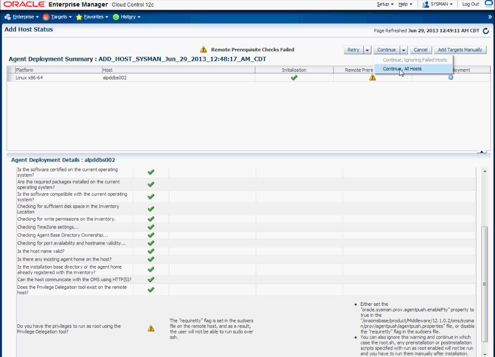The image size is (495, 357).
Task: Click 'Is the host name valid?' text
Action: [41, 252]
